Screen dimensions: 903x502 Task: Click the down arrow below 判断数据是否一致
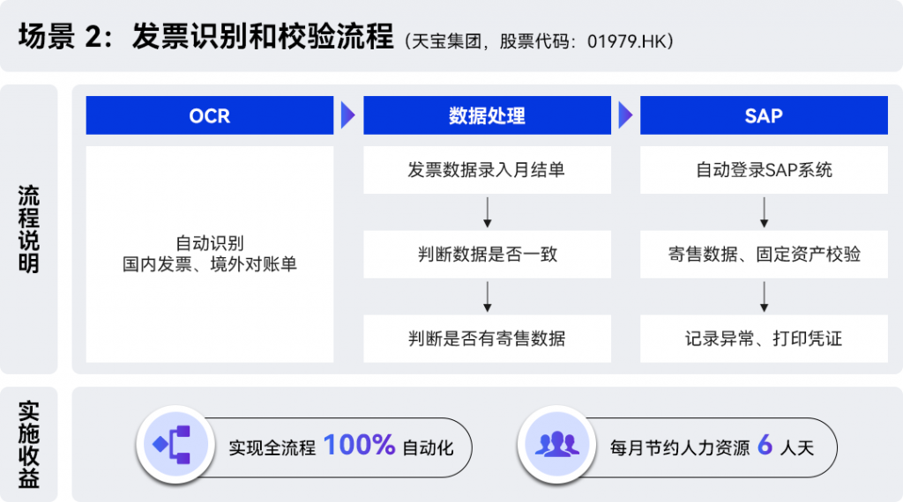point(487,298)
